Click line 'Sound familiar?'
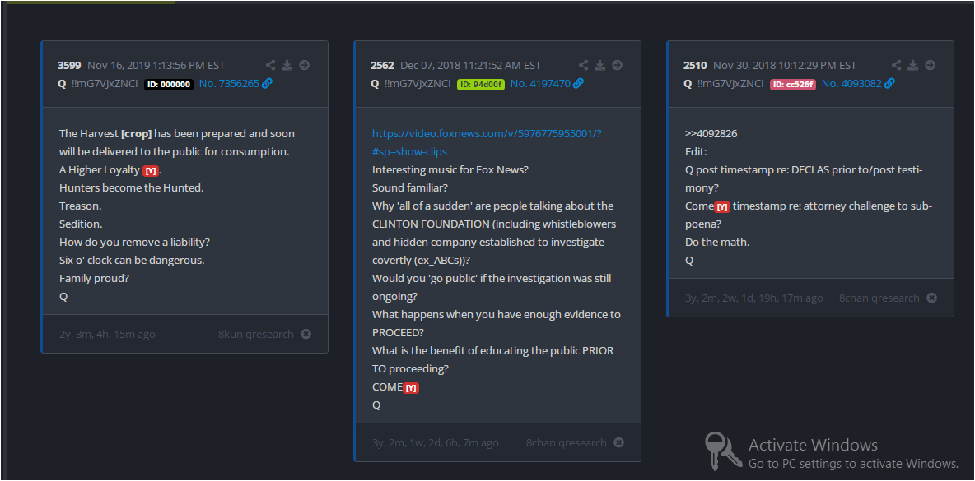 (x=410, y=187)
